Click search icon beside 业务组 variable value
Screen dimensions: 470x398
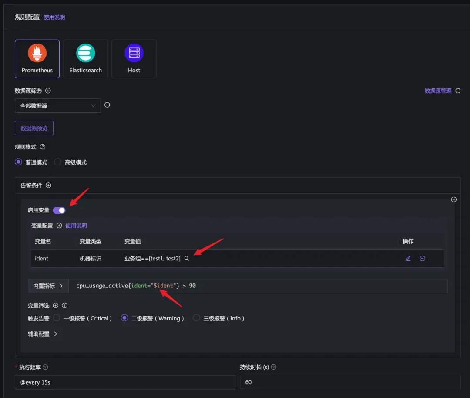[187, 259]
